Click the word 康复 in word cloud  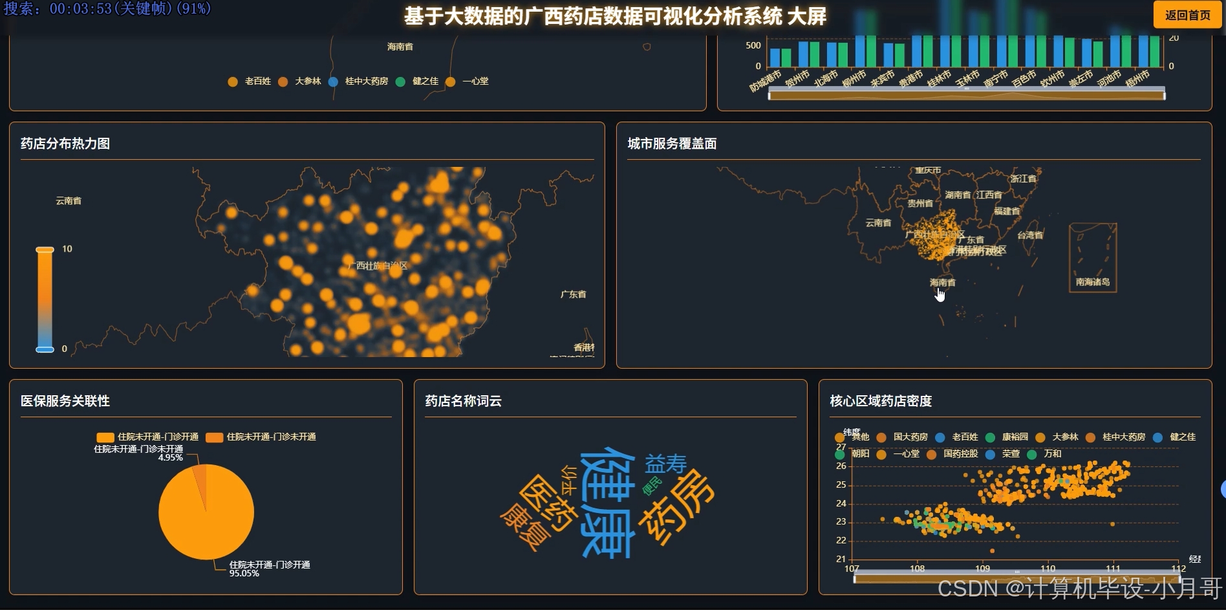click(x=524, y=527)
